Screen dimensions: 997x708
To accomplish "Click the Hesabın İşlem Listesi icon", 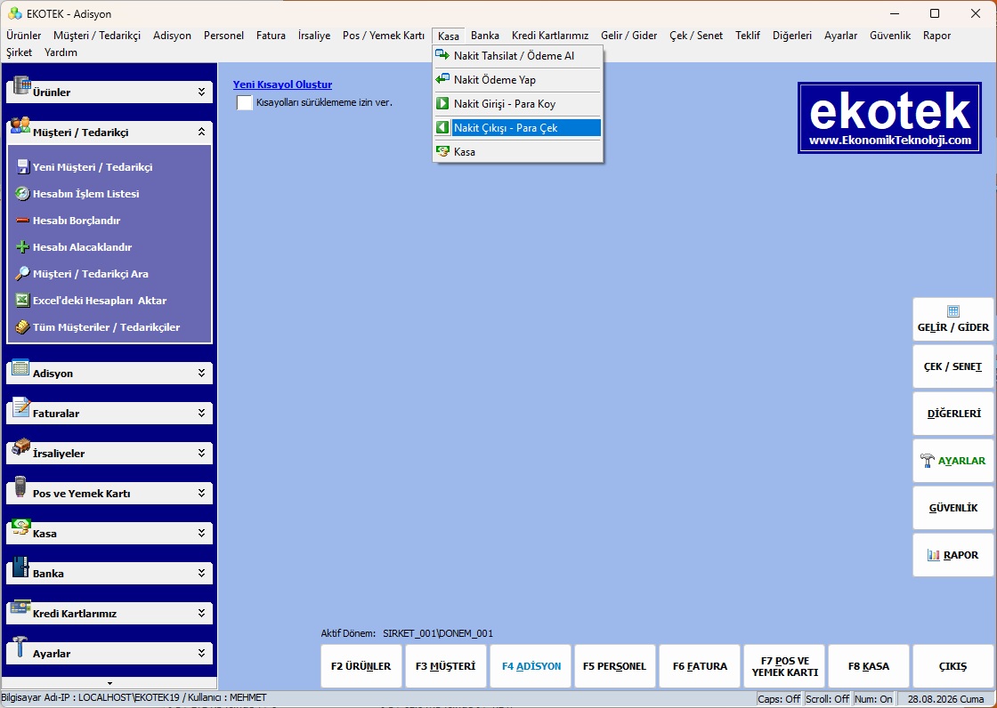I will click(x=23, y=194).
